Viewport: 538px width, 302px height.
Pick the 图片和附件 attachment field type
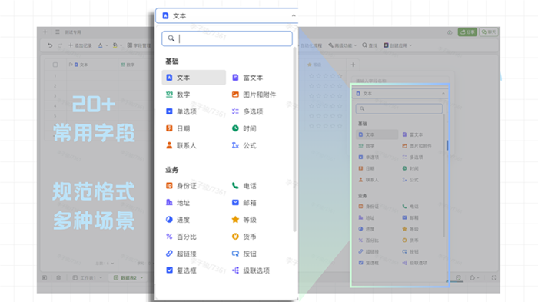click(x=254, y=95)
